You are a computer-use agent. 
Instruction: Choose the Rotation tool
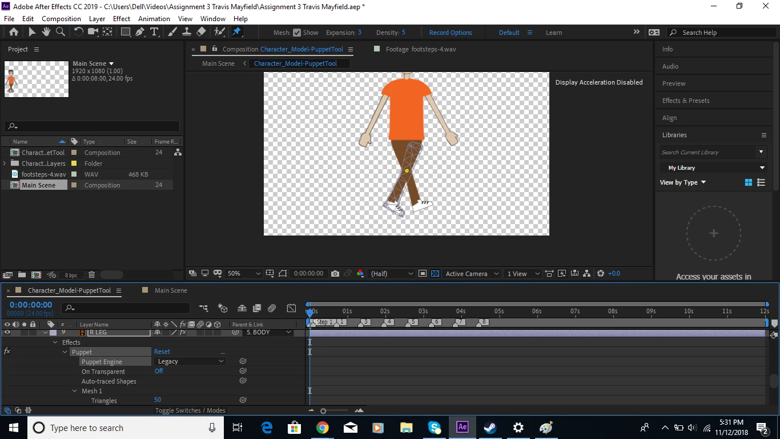pyautogui.click(x=79, y=33)
